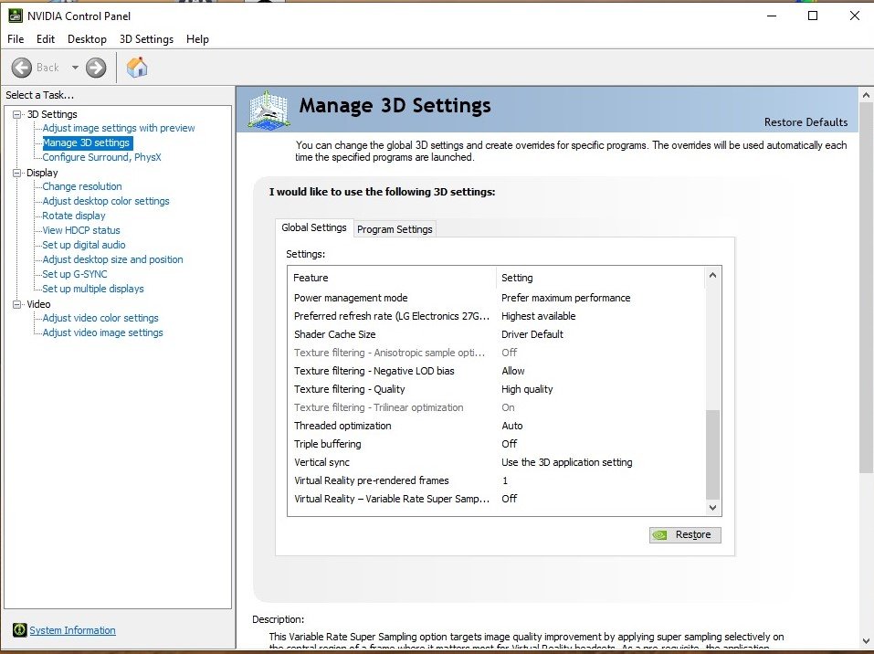This screenshot has height=654, width=874.
Task: Minimize the NVIDIA Control Panel window
Action: click(772, 16)
